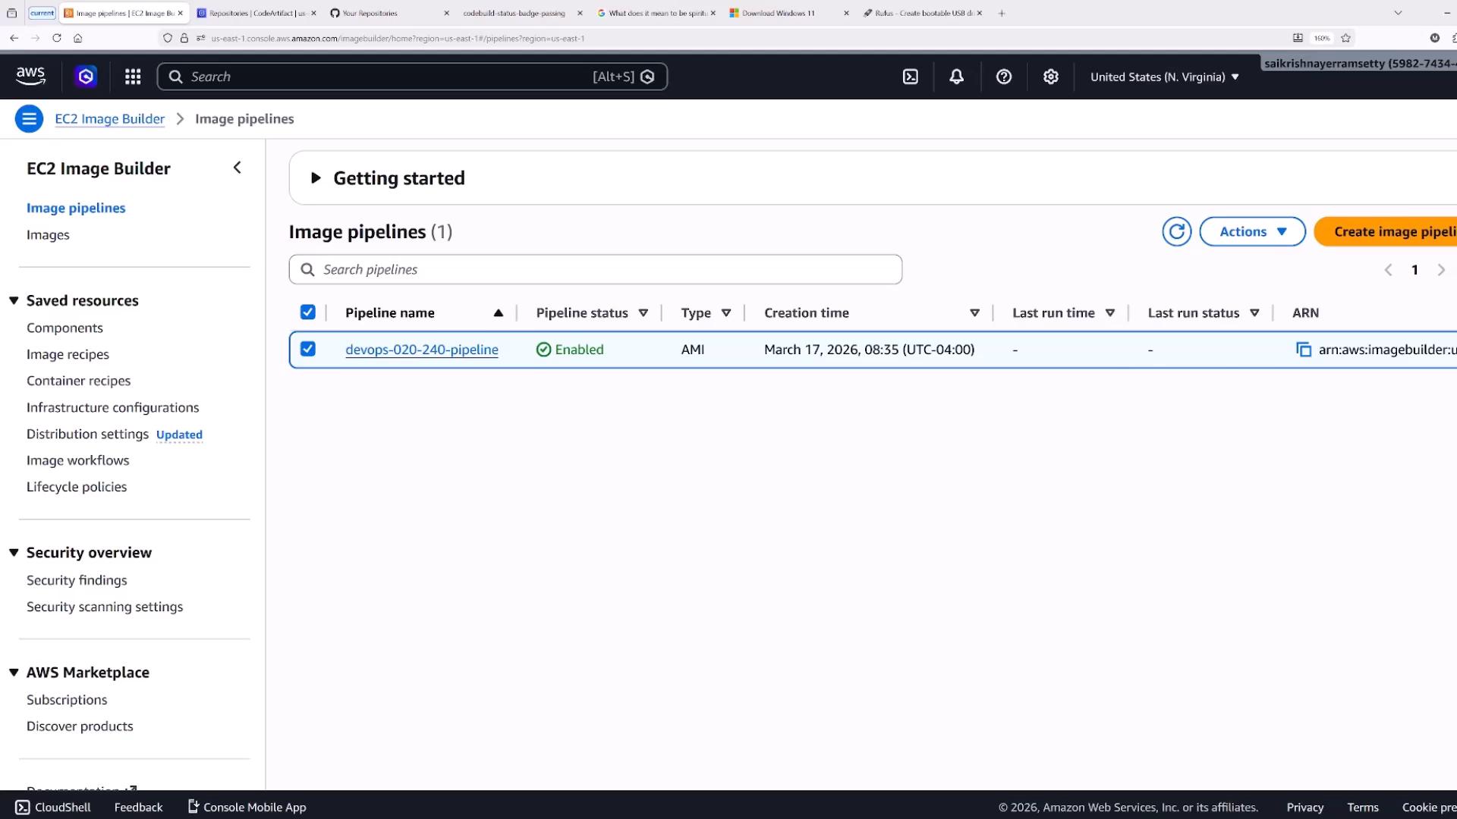Open the browser home page icon
The image size is (1457, 819).
click(x=77, y=38)
